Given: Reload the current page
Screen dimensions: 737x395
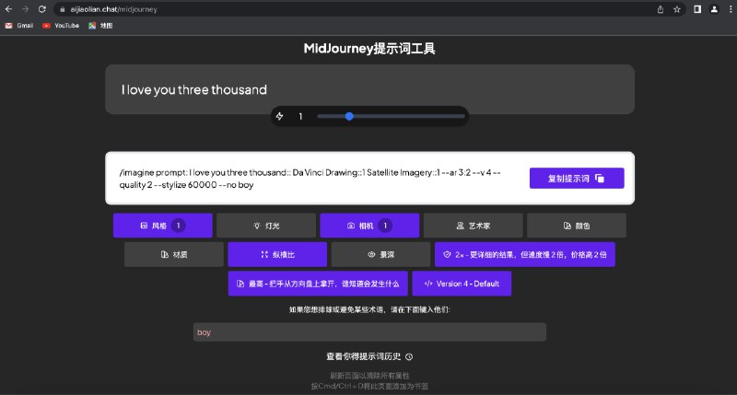Looking at the screenshot, I should coord(42,9).
